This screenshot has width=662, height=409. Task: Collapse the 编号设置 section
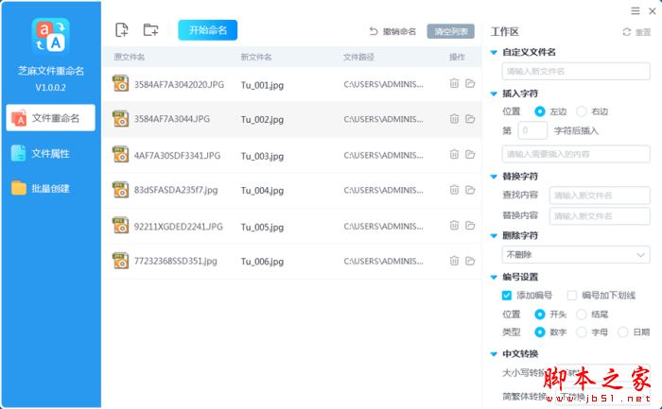pos(494,277)
